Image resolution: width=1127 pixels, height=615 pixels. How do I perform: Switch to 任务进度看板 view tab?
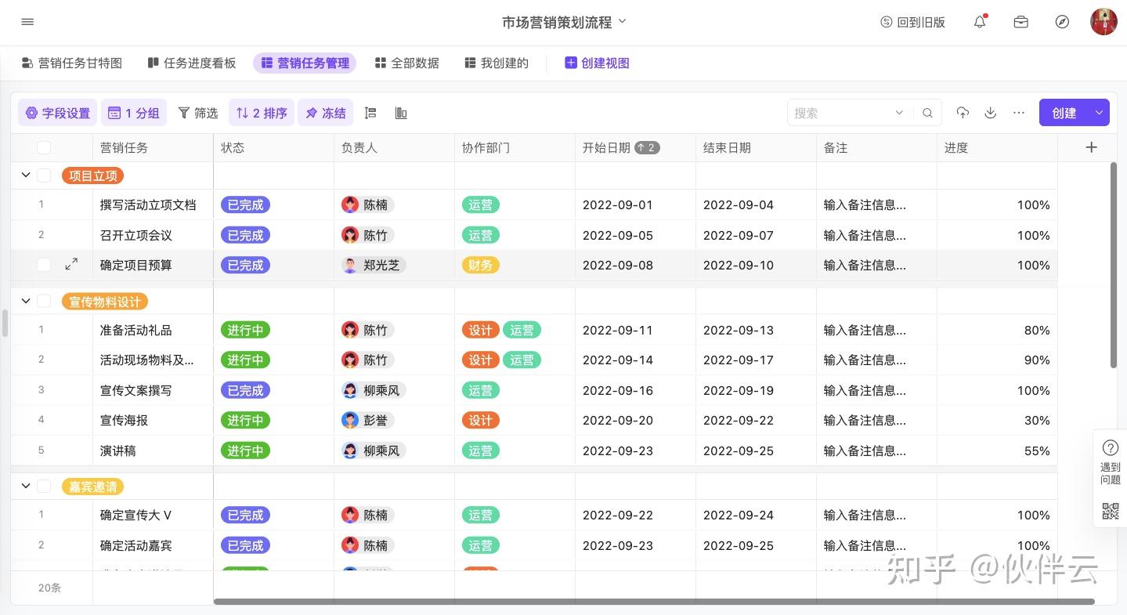(x=192, y=63)
